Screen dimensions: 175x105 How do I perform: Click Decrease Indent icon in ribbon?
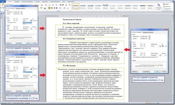61,5
